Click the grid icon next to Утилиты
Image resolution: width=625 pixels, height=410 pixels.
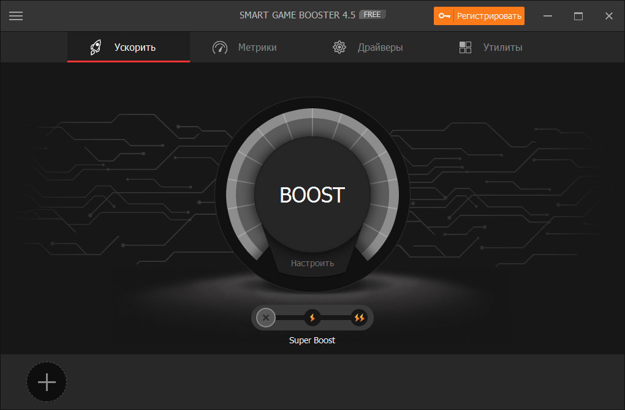[465, 47]
